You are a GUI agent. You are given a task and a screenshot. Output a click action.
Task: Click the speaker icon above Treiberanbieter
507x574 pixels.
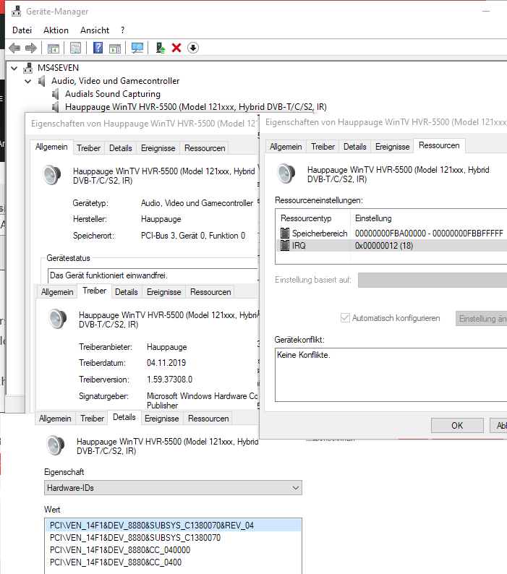coord(58,319)
